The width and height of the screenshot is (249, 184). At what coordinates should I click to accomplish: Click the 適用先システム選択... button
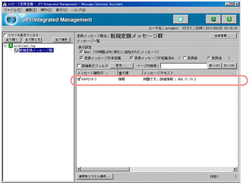(x=95, y=176)
